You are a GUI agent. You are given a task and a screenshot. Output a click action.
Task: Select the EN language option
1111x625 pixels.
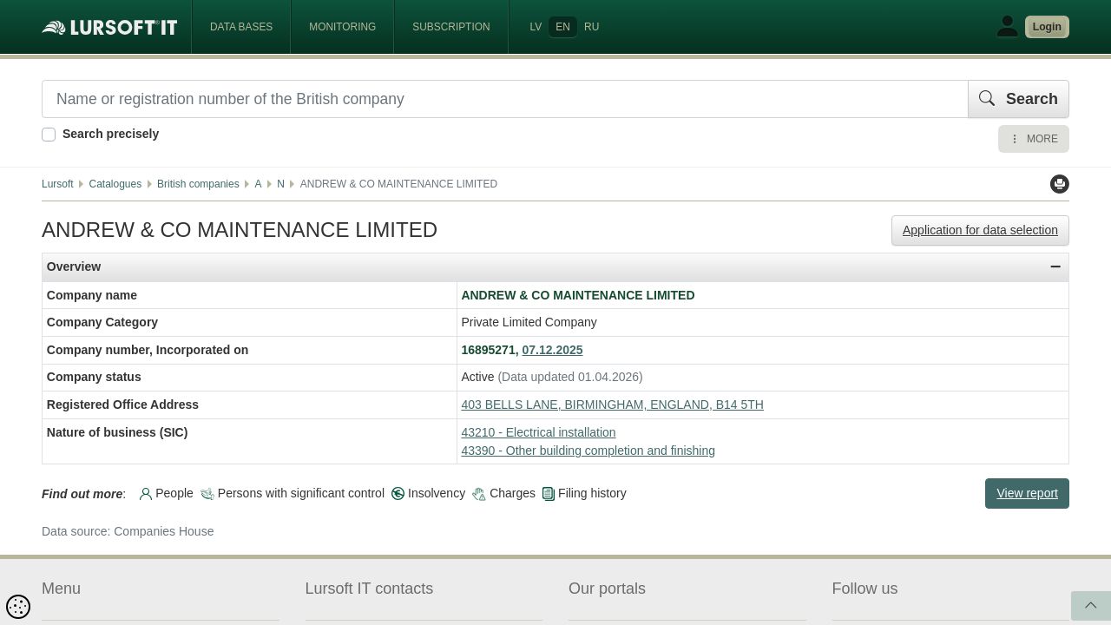(562, 27)
